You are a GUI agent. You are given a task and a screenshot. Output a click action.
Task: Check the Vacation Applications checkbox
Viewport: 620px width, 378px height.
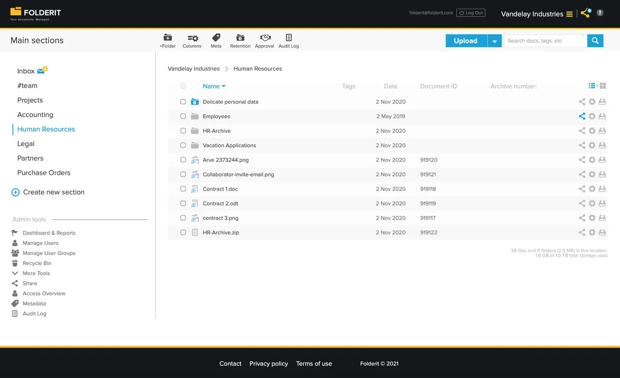coord(183,145)
